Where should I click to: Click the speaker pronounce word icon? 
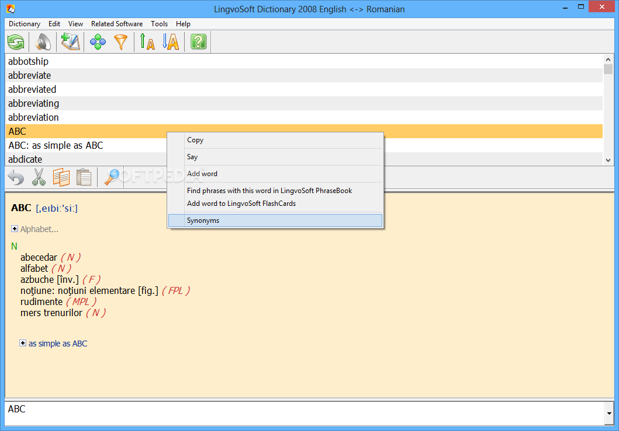click(43, 42)
